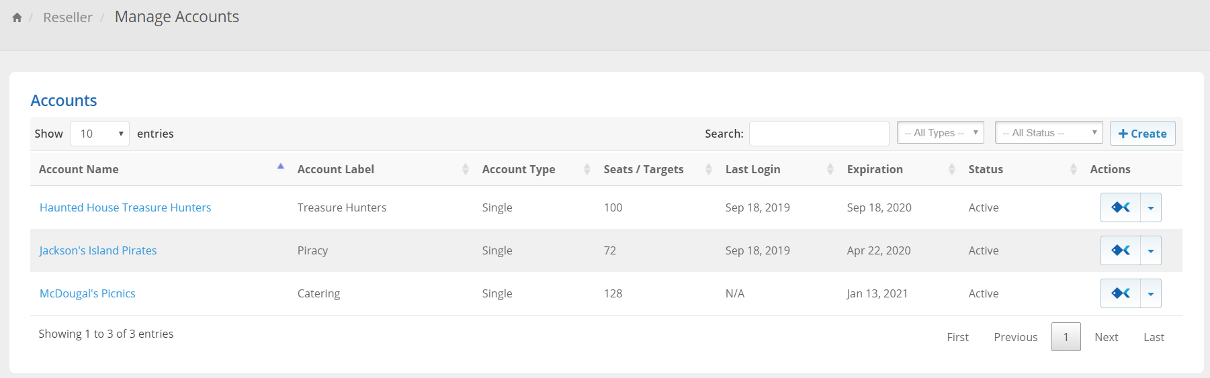Sort table by Account Name column

(79, 169)
